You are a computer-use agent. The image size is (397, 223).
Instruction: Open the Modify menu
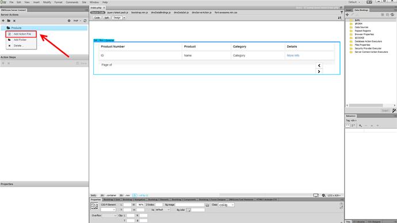click(x=47, y=2)
